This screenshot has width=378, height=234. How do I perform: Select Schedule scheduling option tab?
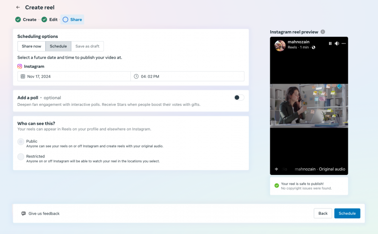tap(58, 46)
